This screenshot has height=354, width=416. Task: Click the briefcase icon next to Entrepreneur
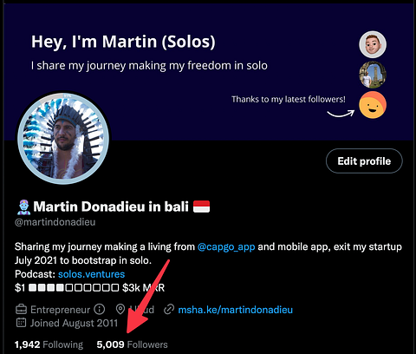click(21, 310)
